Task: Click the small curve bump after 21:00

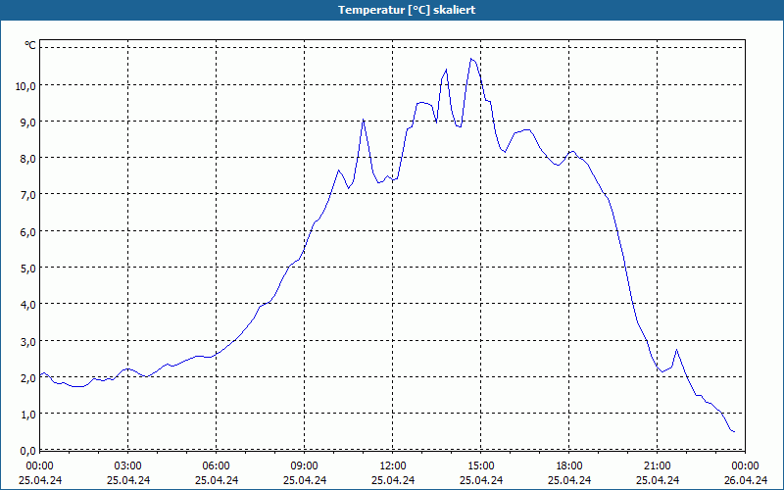Action: (676, 350)
